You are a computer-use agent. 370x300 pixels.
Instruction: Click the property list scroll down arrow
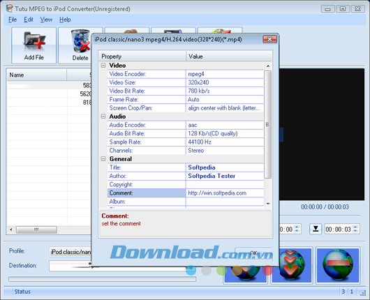point(268,204)
